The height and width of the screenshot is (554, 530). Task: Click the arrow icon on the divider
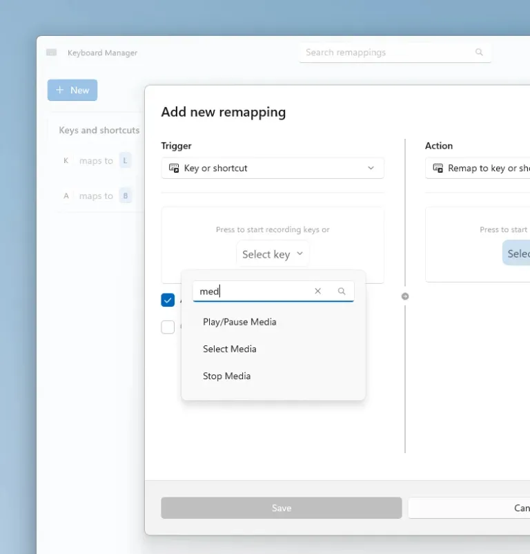point(405,296)
